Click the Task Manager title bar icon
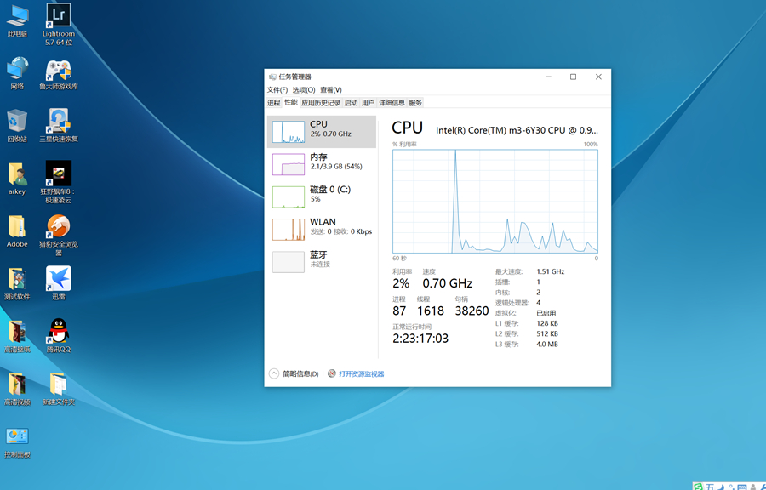The image size is (766, 490). (x=272, y=77)
